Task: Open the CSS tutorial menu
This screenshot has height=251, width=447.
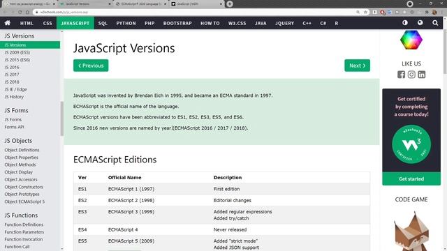Action: coord(47,23)
